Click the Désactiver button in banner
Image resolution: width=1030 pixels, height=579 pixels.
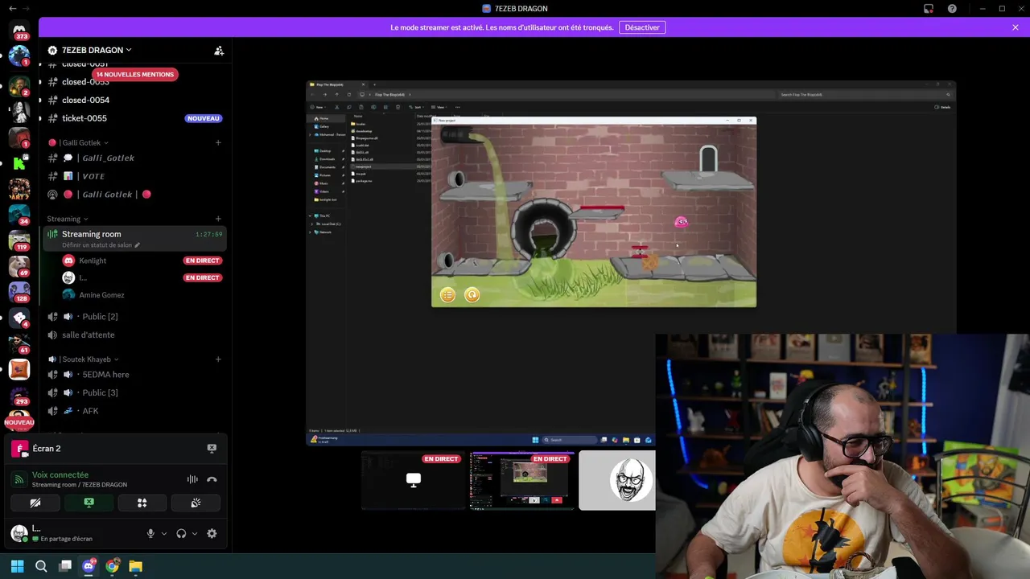(x=642, y=27)
